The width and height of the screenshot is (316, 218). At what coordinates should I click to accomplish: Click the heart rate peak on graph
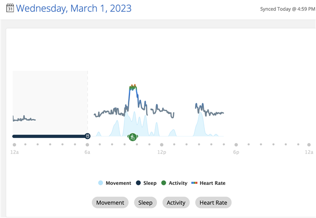(132, 87)
